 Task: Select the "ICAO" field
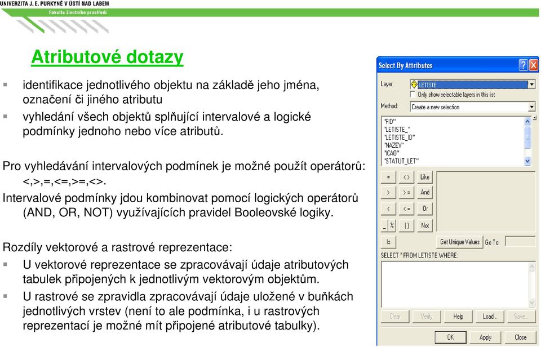pos(392,153)
